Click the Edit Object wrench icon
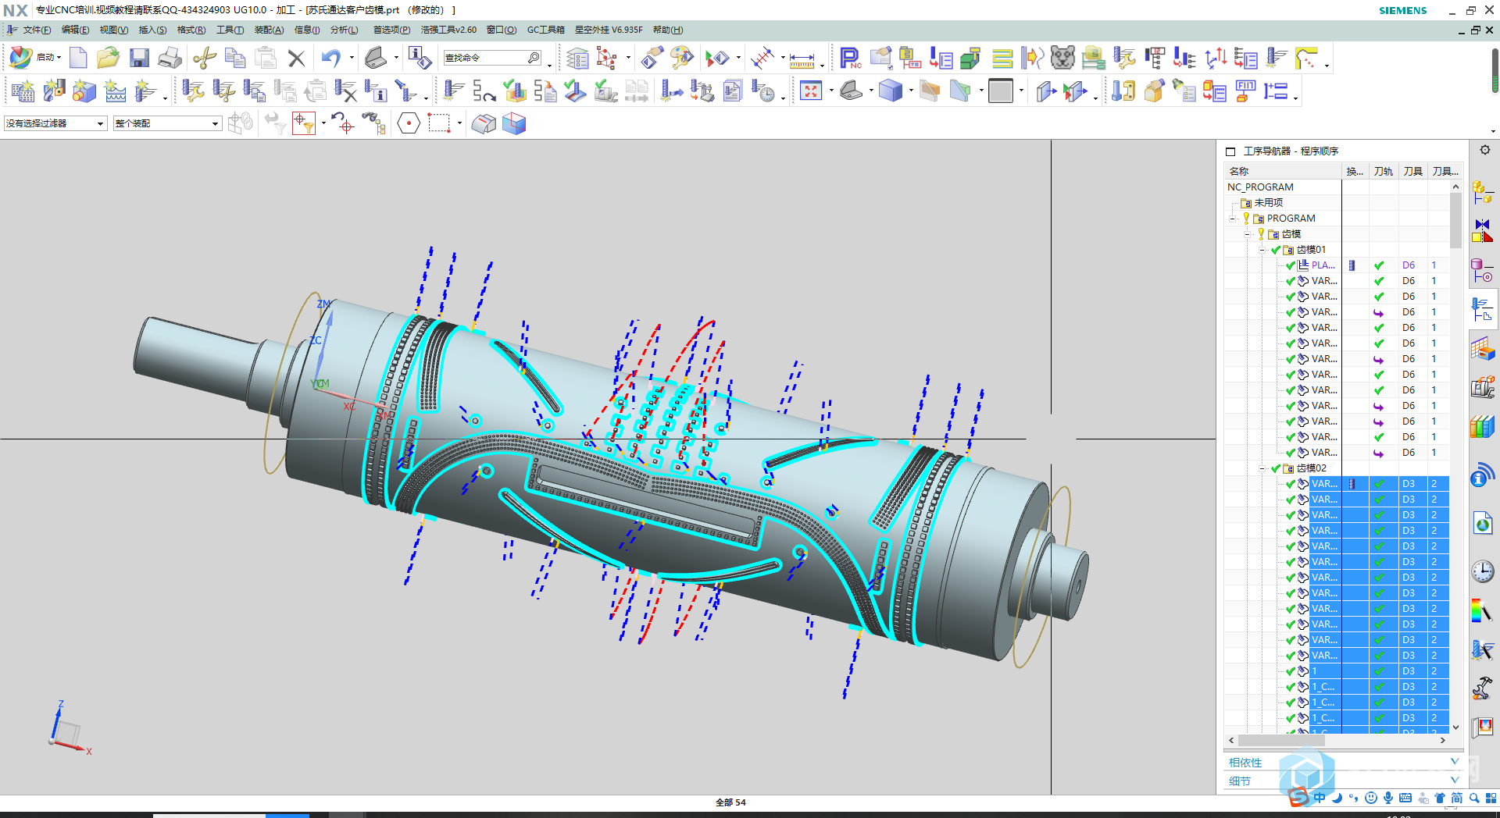Viewport: 1500px width, 818px height. 193,91
